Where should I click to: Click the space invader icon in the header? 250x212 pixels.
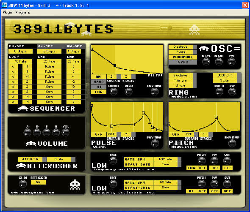tap(194, 30)
